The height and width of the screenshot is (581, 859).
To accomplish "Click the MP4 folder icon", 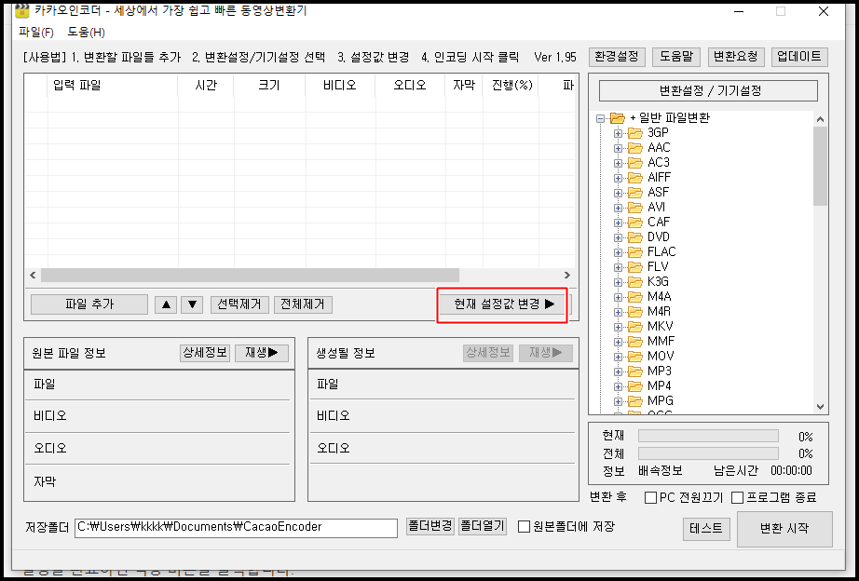I will tap(635, 386).
